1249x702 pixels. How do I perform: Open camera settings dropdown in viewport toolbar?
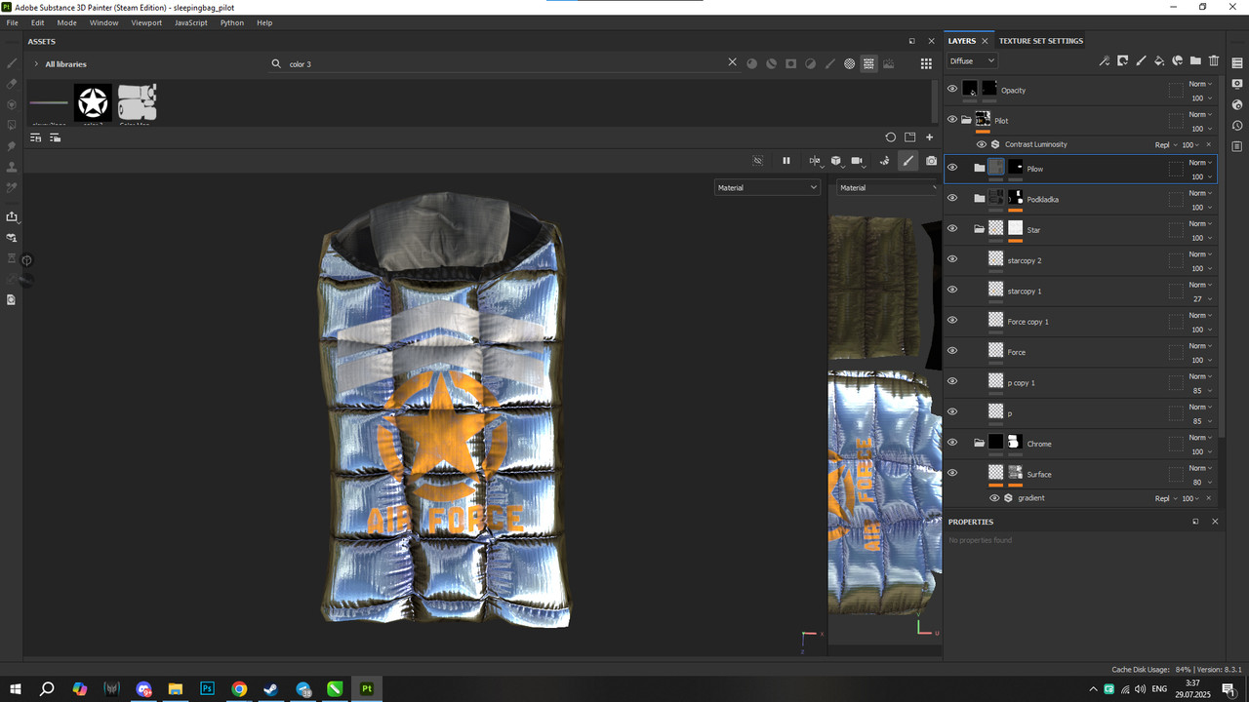coord(858,161)
